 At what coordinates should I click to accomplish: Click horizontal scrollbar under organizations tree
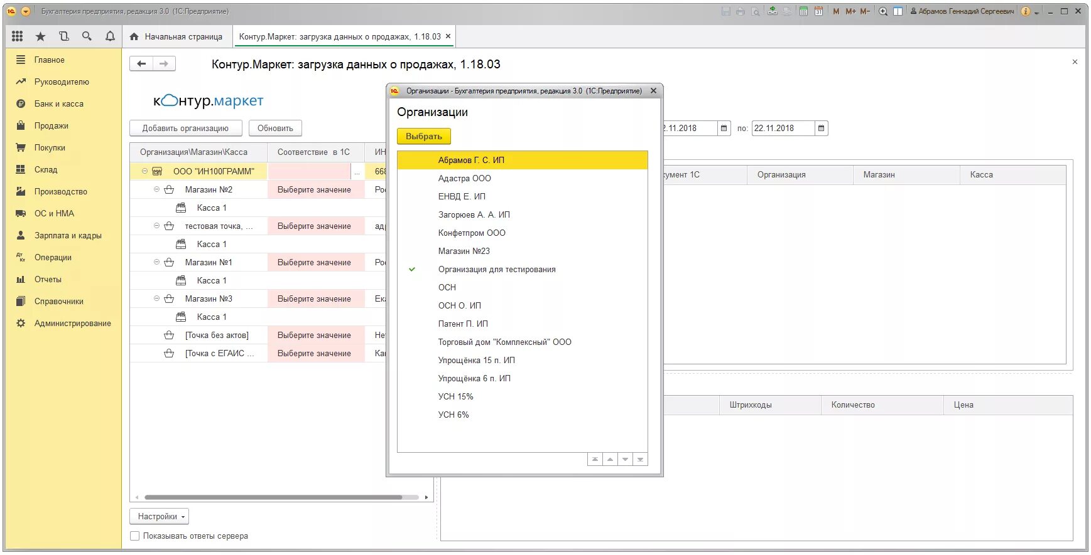tap(273, 497)
